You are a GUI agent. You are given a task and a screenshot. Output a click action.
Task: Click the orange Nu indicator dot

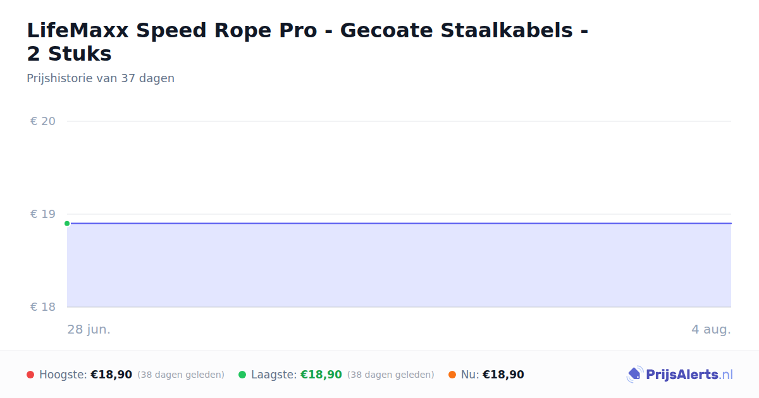click(x=452, y=375)
